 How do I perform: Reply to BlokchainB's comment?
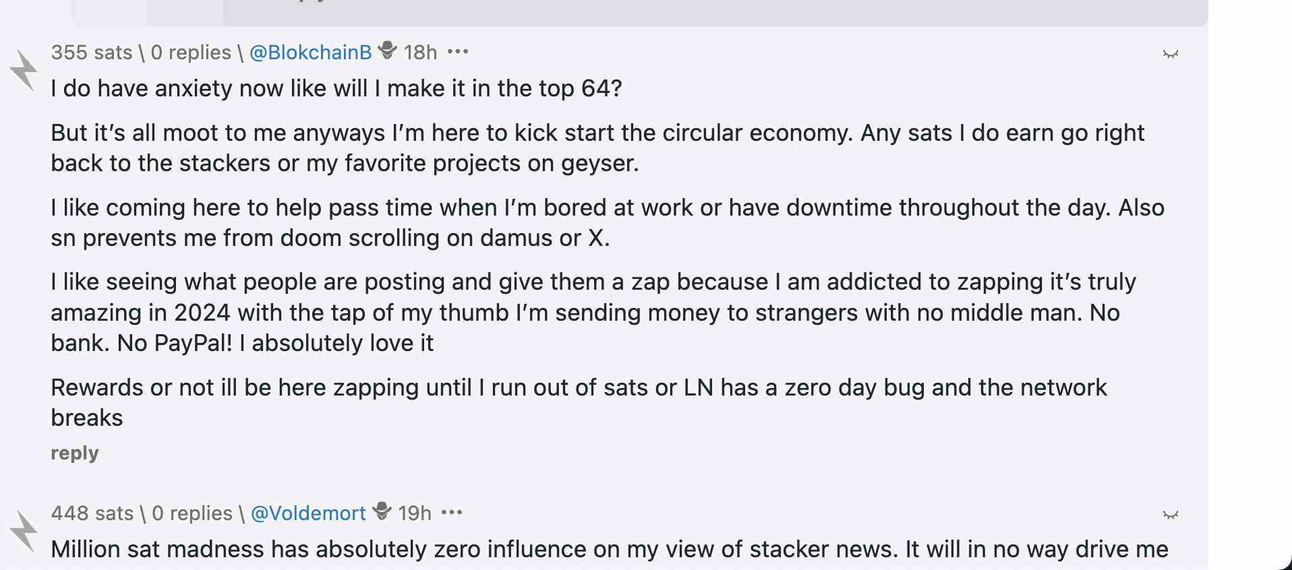[x=75, y=453]
